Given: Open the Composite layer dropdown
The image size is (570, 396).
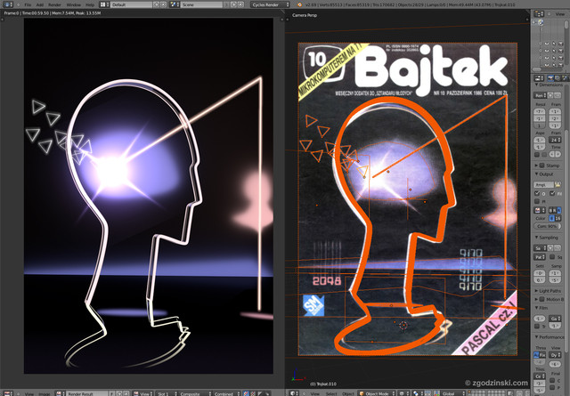Looking at the screenshot, I should [193, 393].
